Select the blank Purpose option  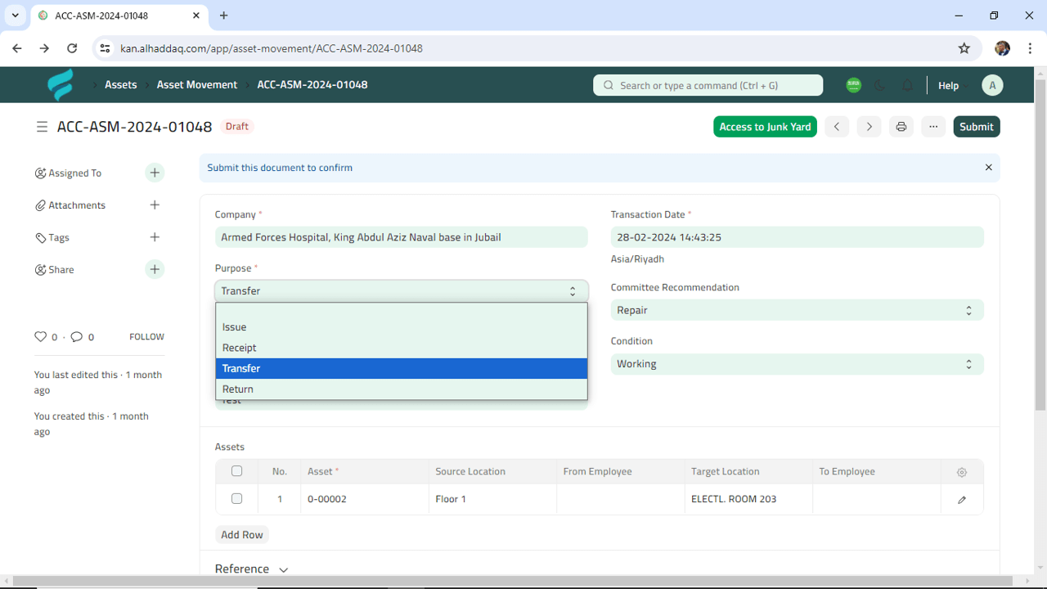tap(401, 310)
